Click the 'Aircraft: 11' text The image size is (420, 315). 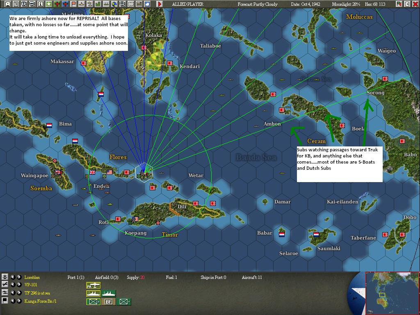(252, 277)
